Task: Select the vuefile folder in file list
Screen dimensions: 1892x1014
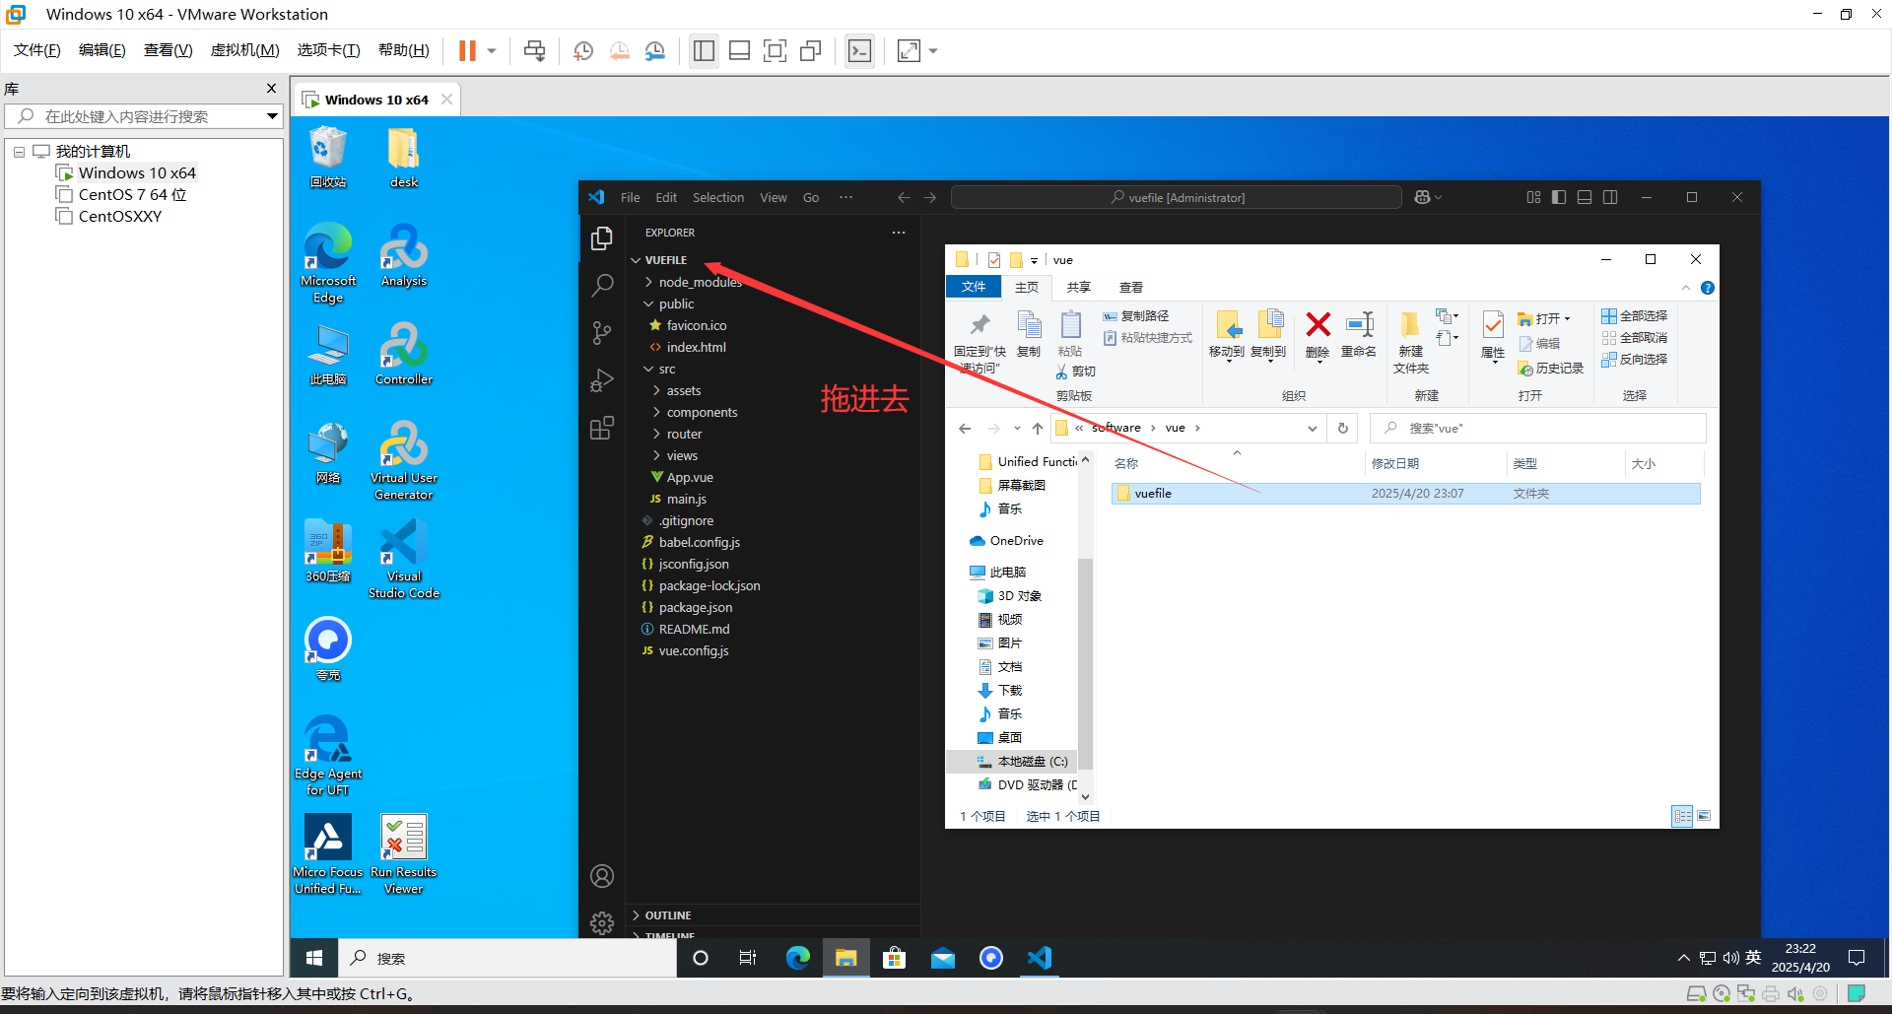Action: 1406,494
